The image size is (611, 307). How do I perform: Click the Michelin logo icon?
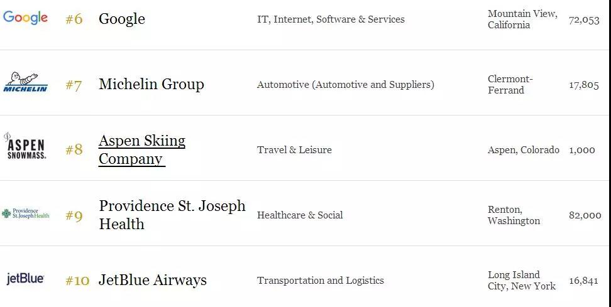click(25, 82)
